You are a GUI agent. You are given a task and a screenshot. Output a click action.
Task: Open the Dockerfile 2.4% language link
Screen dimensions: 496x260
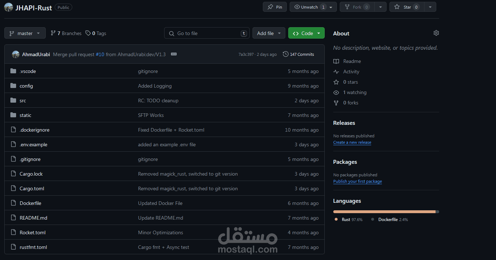[389, 220]
